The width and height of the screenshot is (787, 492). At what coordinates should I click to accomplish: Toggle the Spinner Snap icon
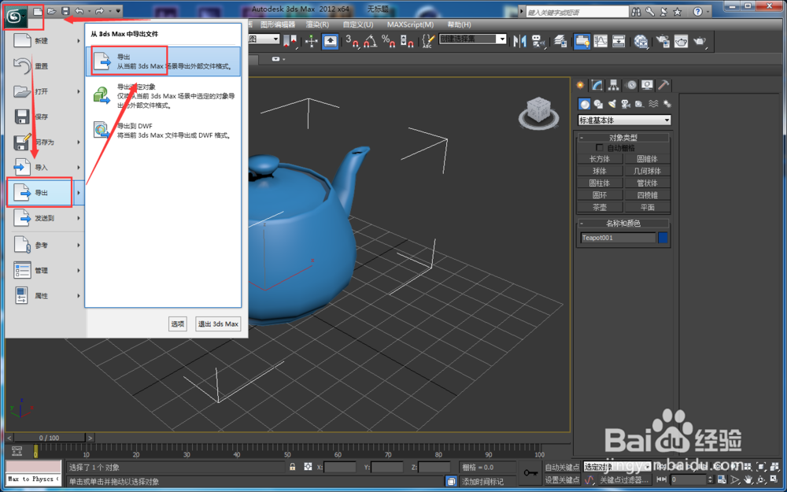click(x=407, y=41)
